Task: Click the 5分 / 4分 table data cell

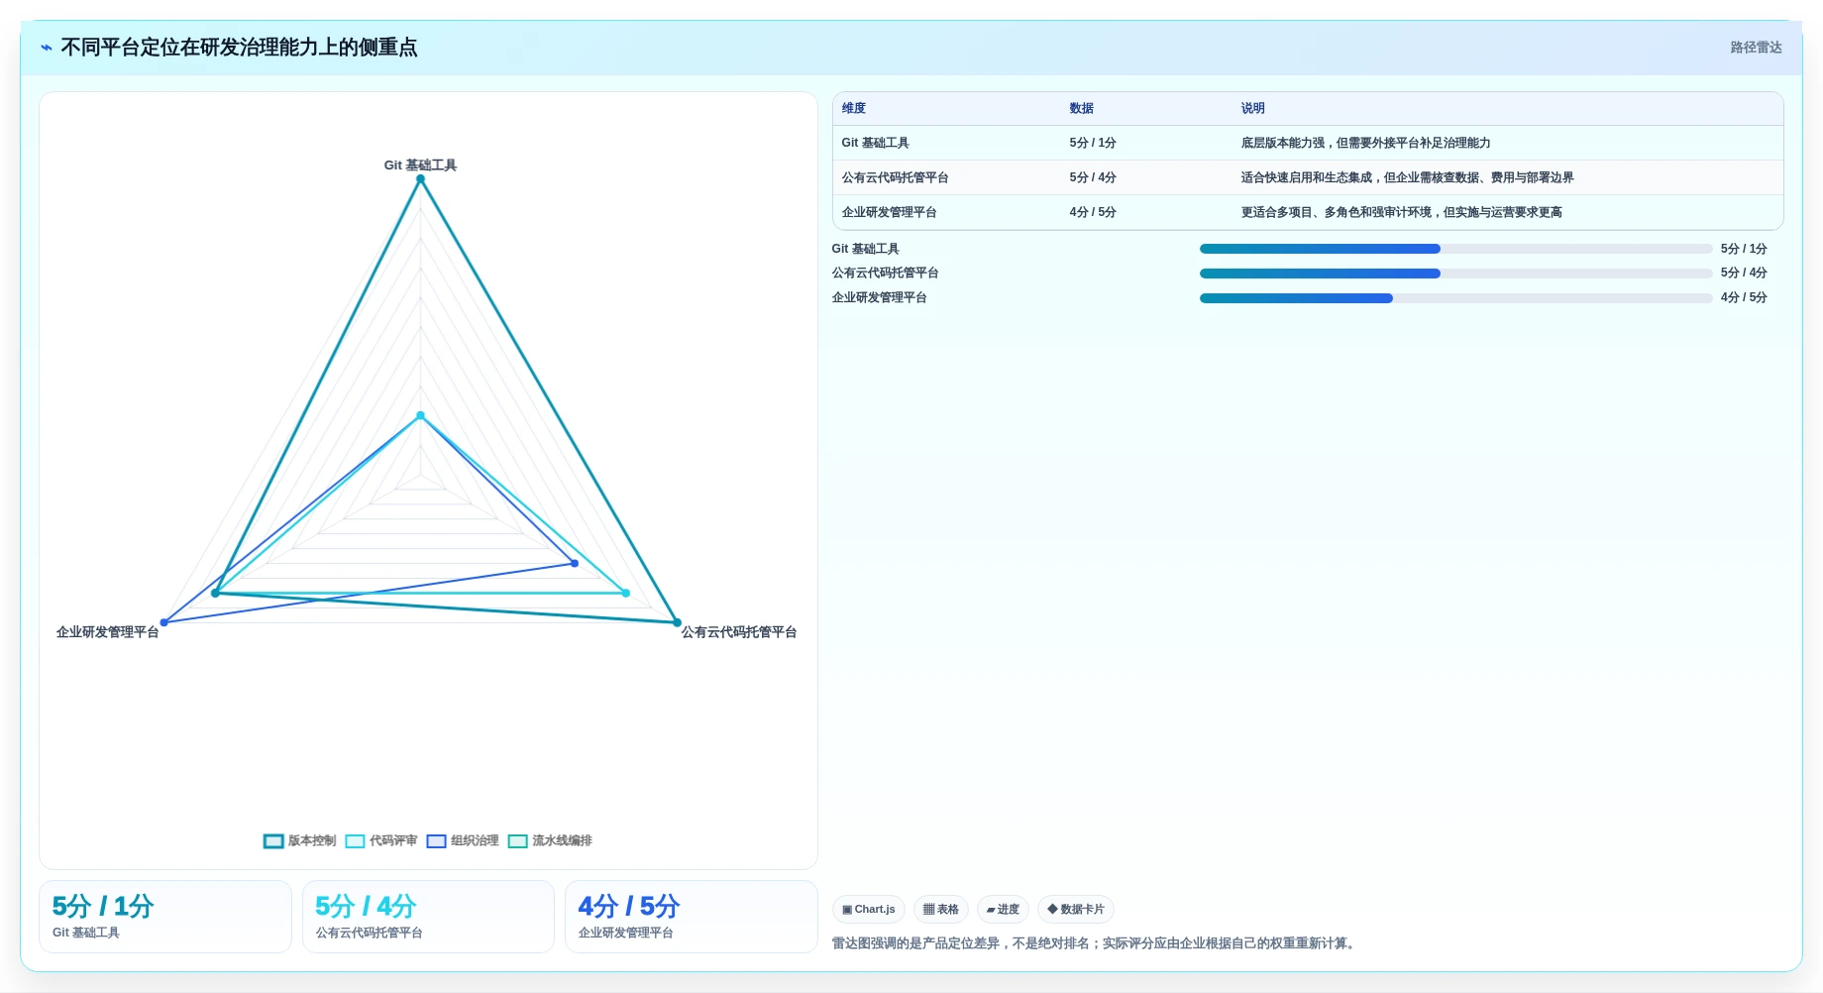Action: click(1093, 177)
